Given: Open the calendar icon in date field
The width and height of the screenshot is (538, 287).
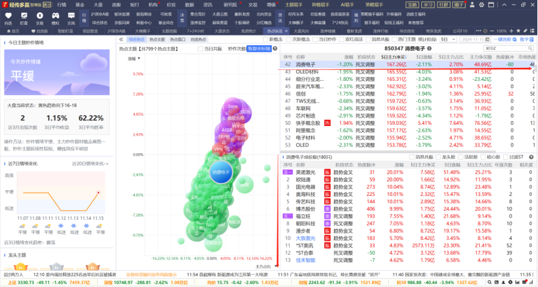Looking at the screenshot, I should point(487,39).
